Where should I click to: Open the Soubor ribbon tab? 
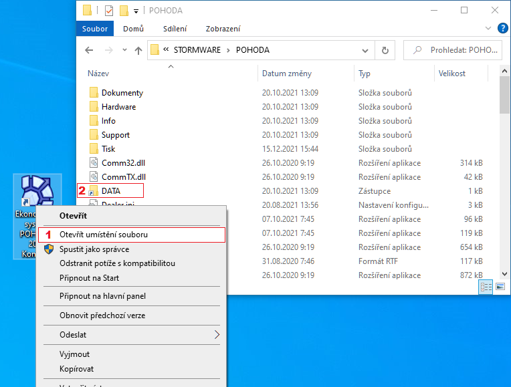[x=95, y=29]
